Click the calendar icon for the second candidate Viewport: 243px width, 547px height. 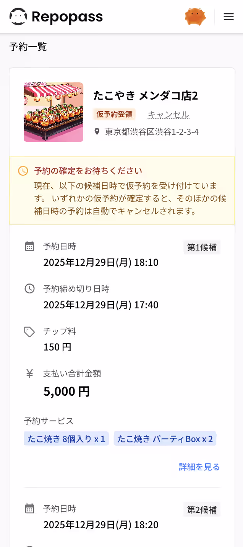coord(29,509)
